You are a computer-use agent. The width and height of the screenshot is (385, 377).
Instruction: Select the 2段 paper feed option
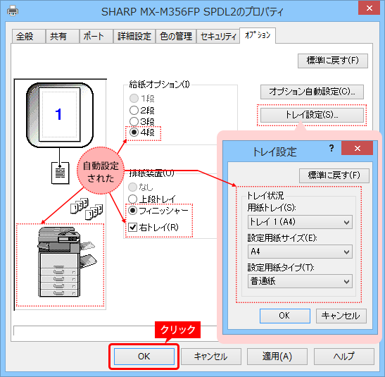tap(142, 111)
